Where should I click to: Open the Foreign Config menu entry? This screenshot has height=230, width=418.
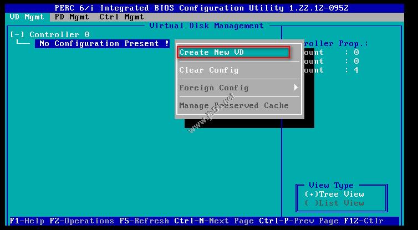click(214, 88)
